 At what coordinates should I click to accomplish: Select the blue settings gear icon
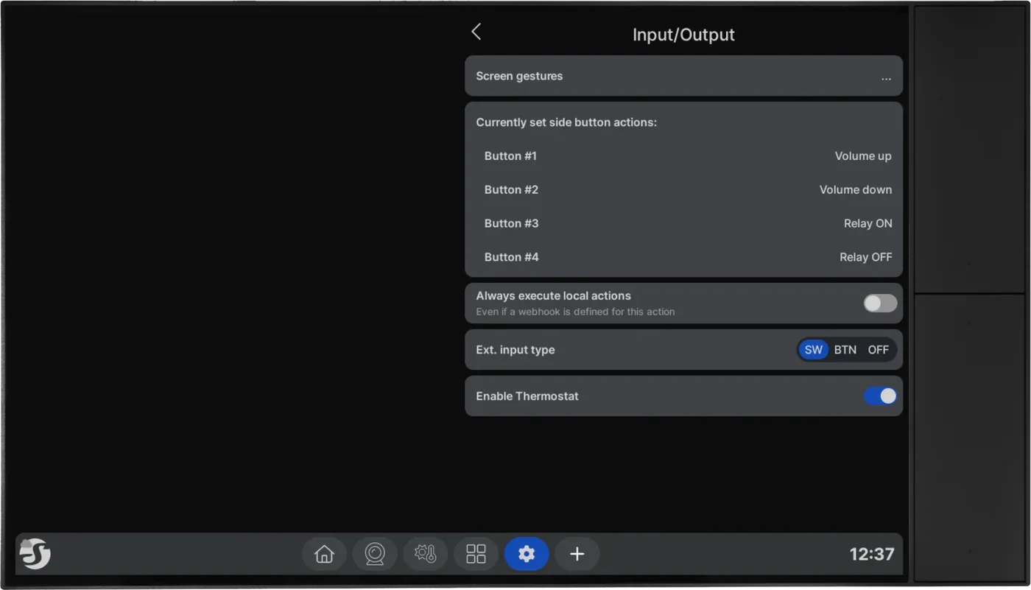527,554
